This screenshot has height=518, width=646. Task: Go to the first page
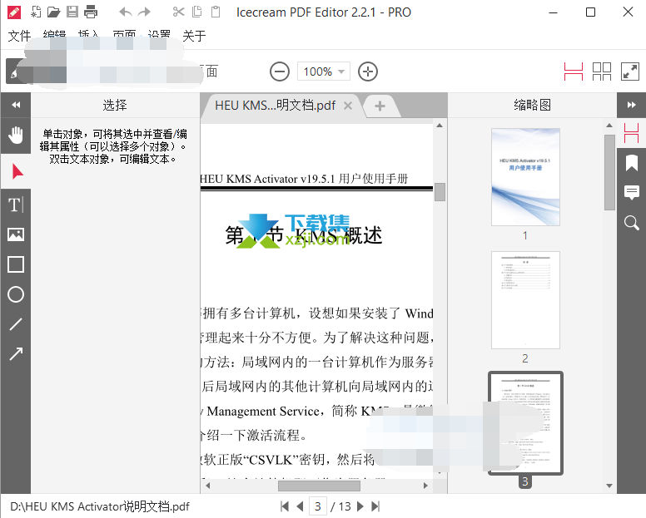pyautogui.click(x=284, y=506)
